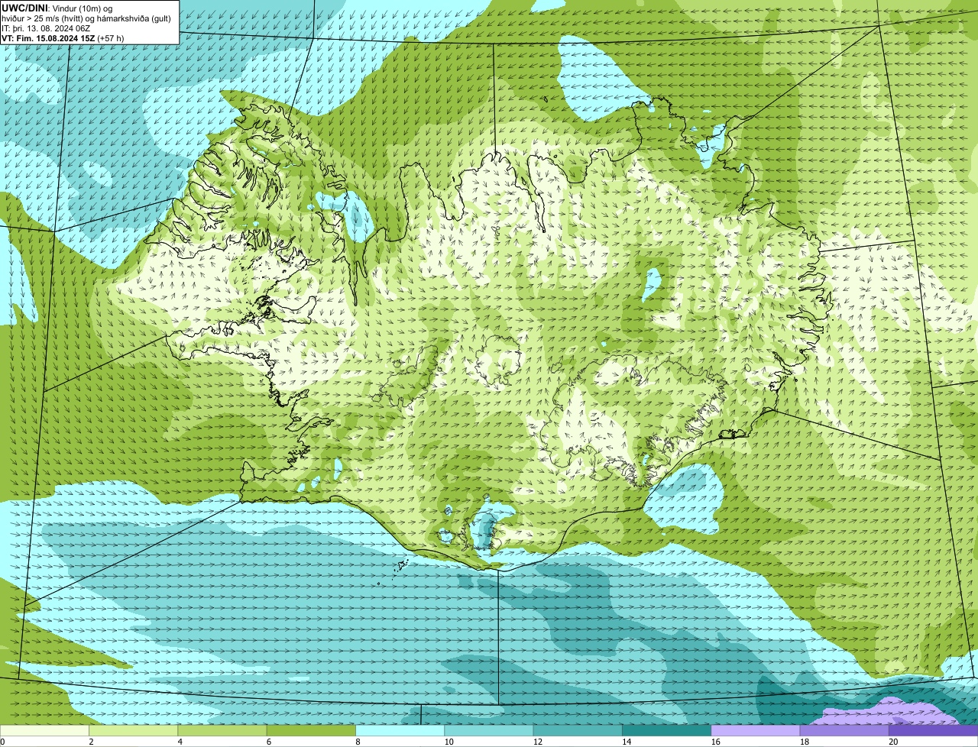
Task: Click the legend scale label '18'
Action: click(805, 742)
